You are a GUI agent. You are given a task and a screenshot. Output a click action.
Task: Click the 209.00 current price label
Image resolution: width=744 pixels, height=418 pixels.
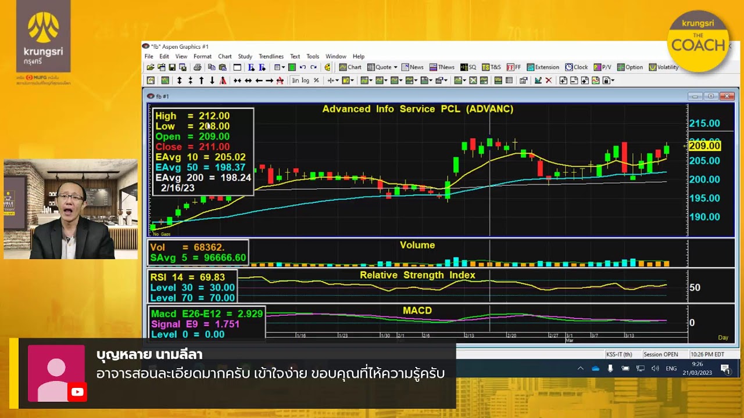[704, 146]
